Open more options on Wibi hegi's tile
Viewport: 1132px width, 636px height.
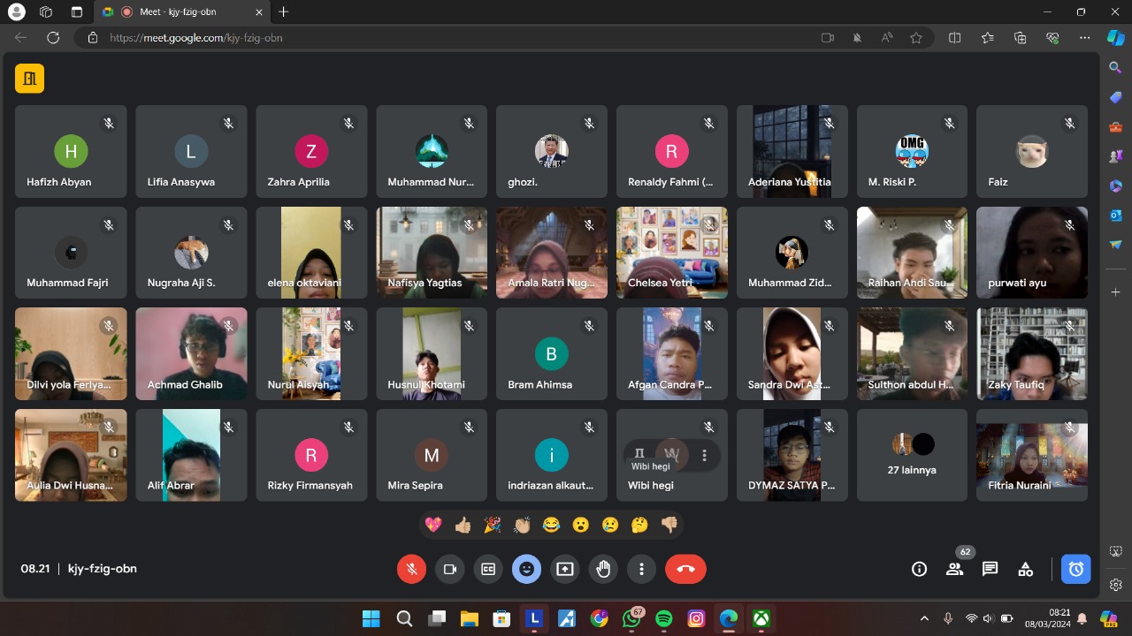point(704,455)
